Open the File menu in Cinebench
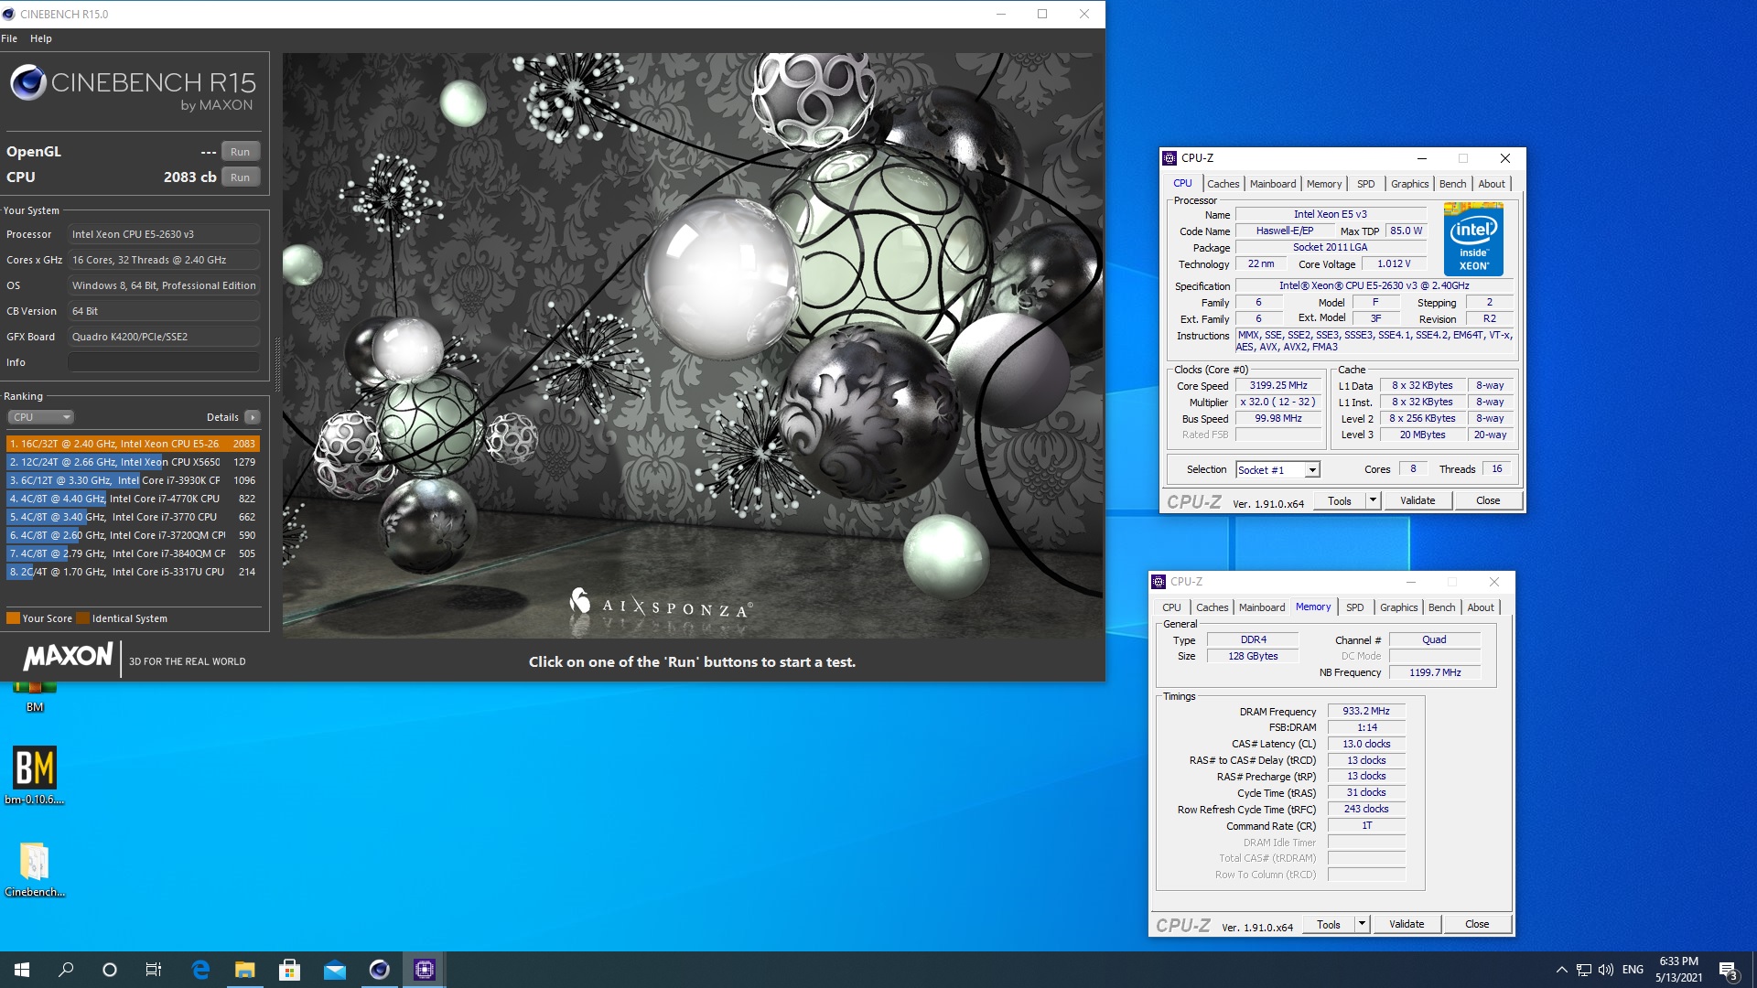 click(9, 38)
